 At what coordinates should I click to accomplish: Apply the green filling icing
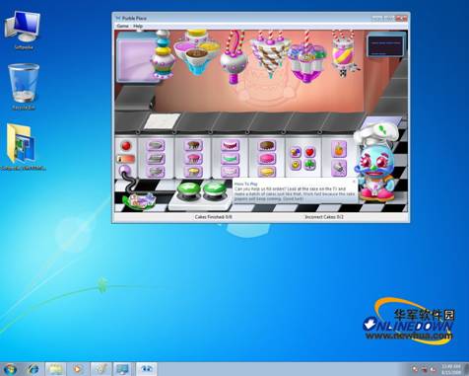point(230,159)
